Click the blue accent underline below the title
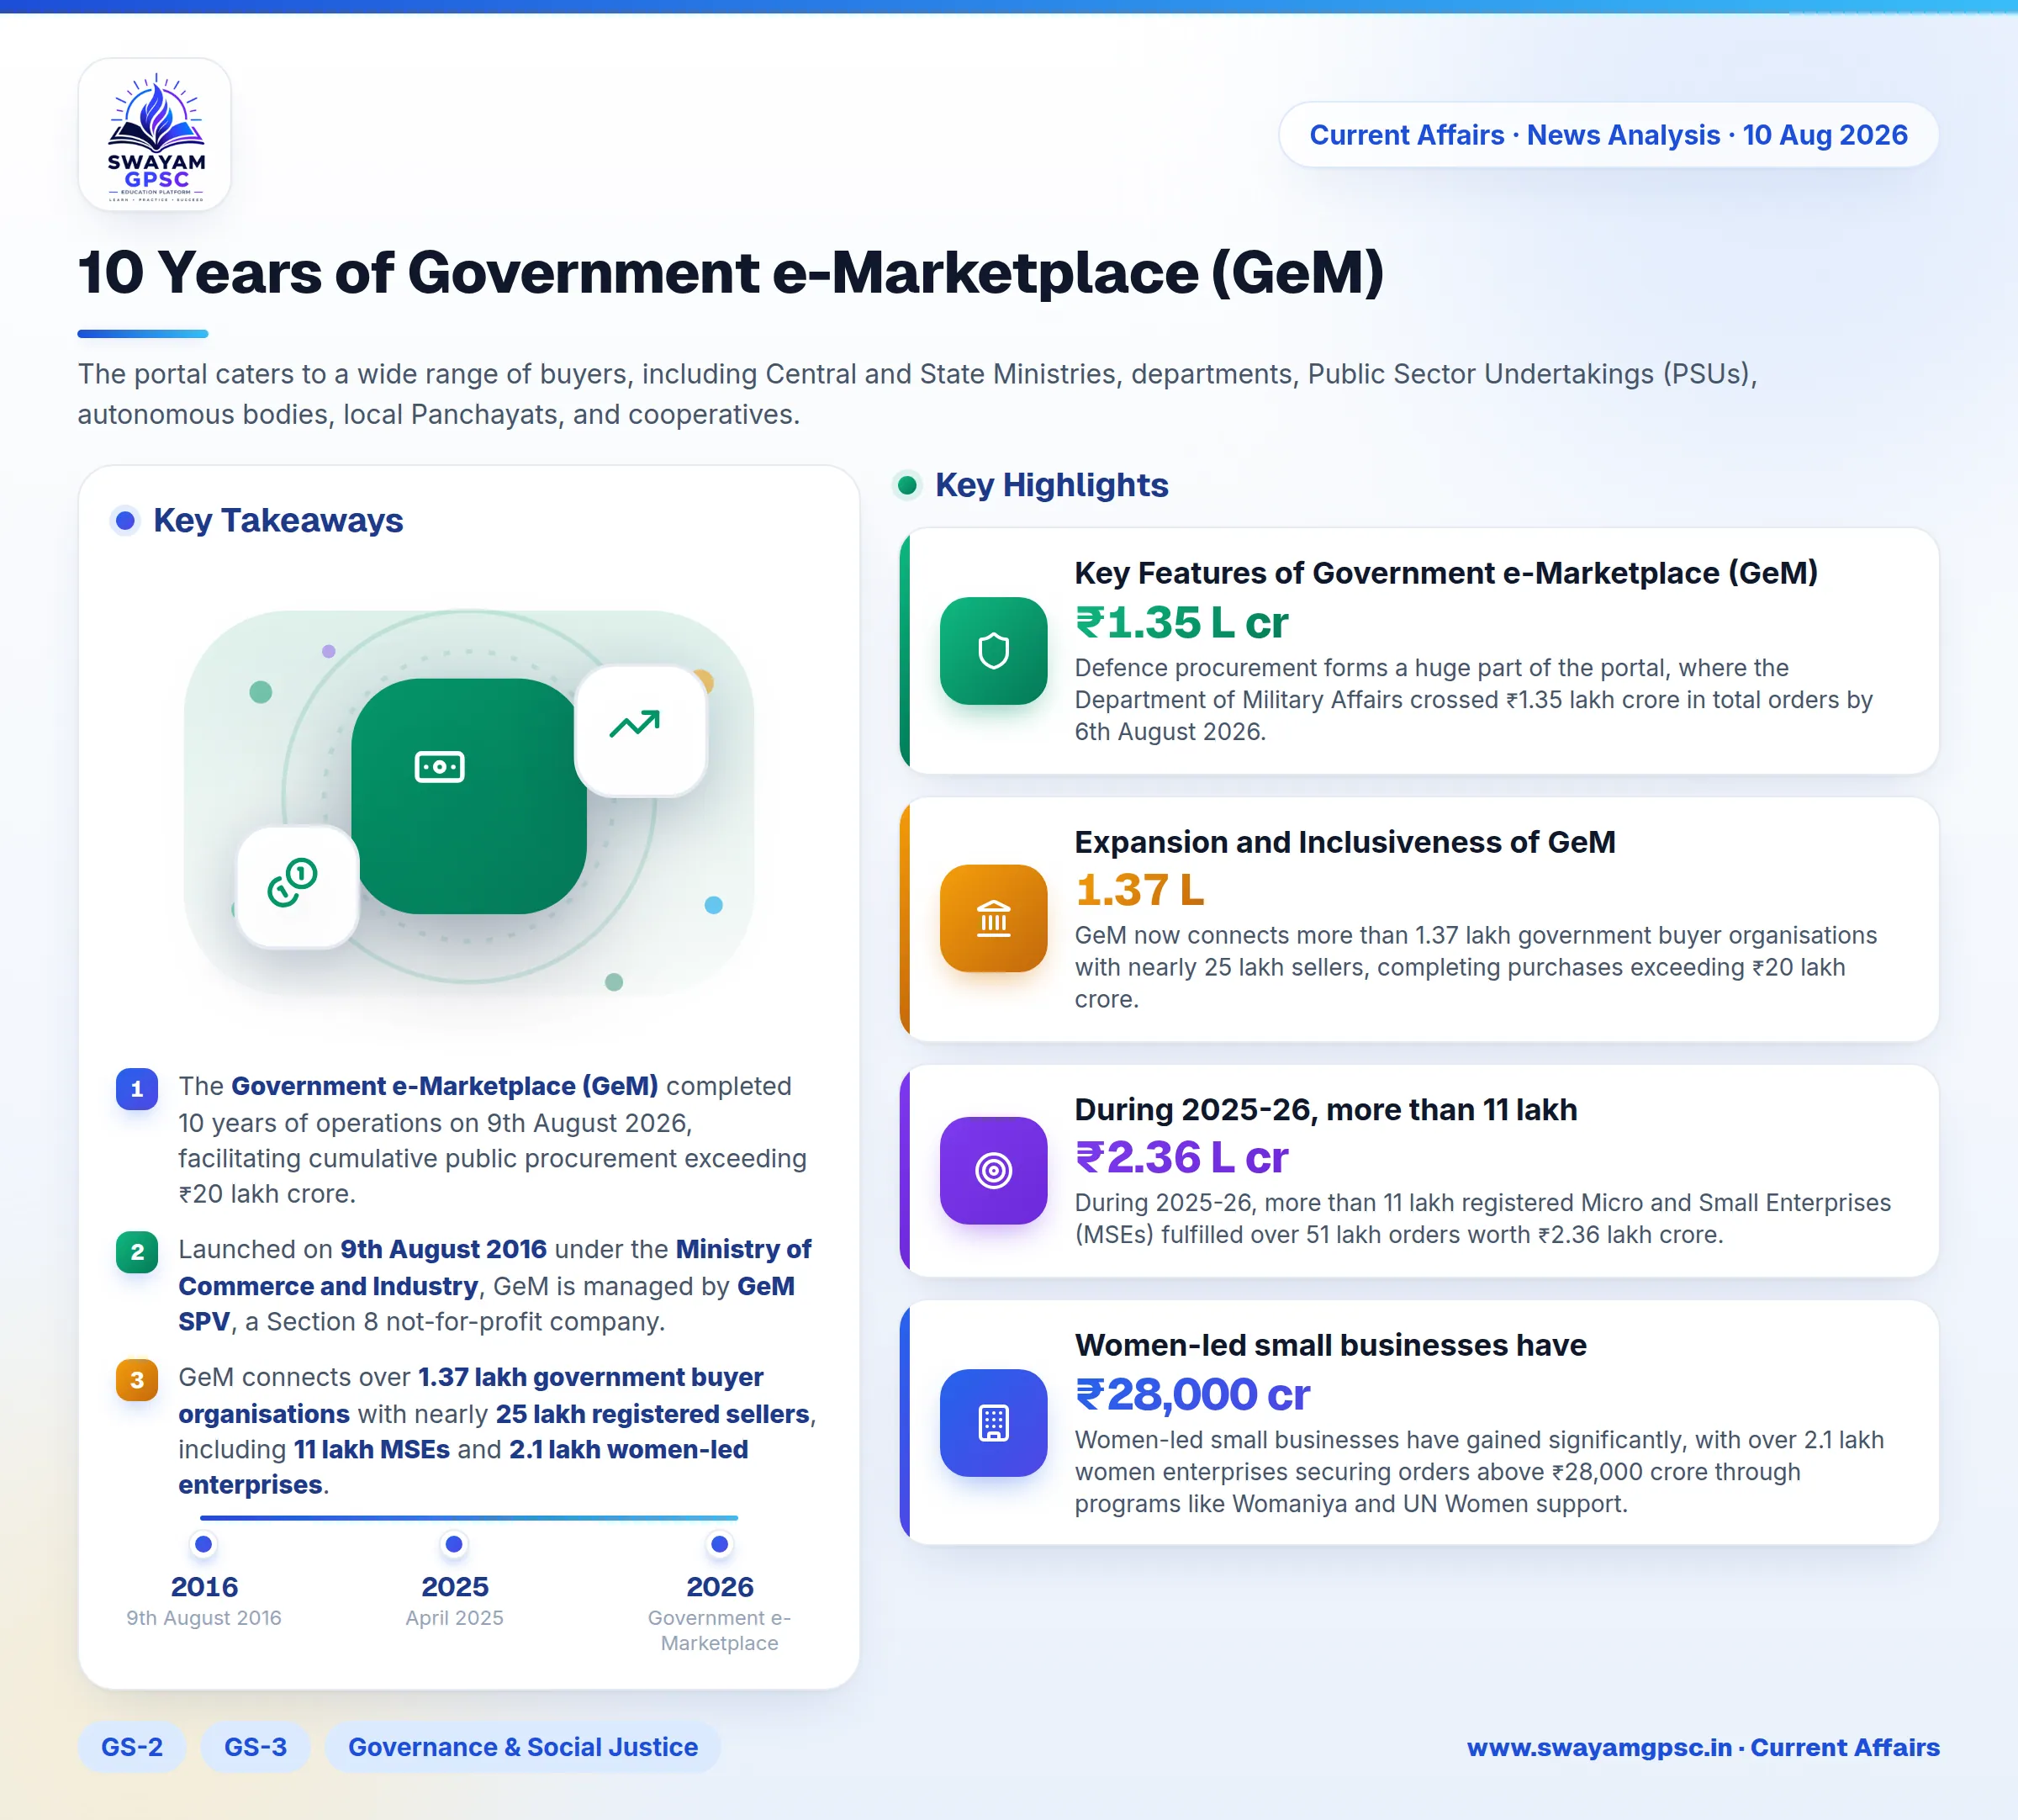Image resolution: width=2018 pixels, height=1820 pixels. point(143,333)
